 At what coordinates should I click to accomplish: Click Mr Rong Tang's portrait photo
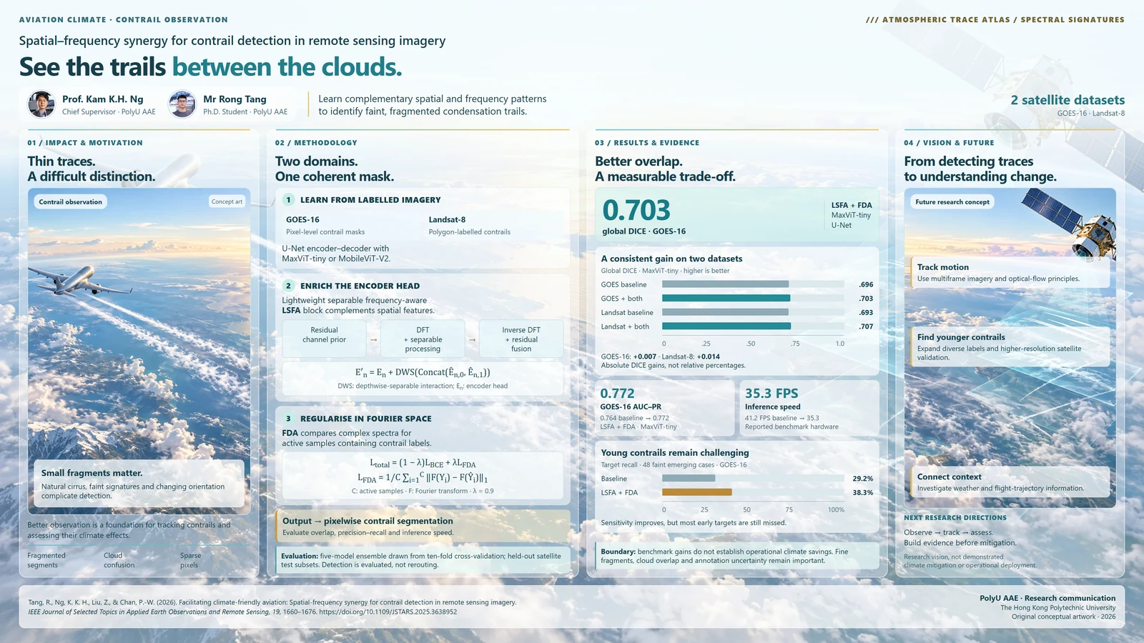182,104
